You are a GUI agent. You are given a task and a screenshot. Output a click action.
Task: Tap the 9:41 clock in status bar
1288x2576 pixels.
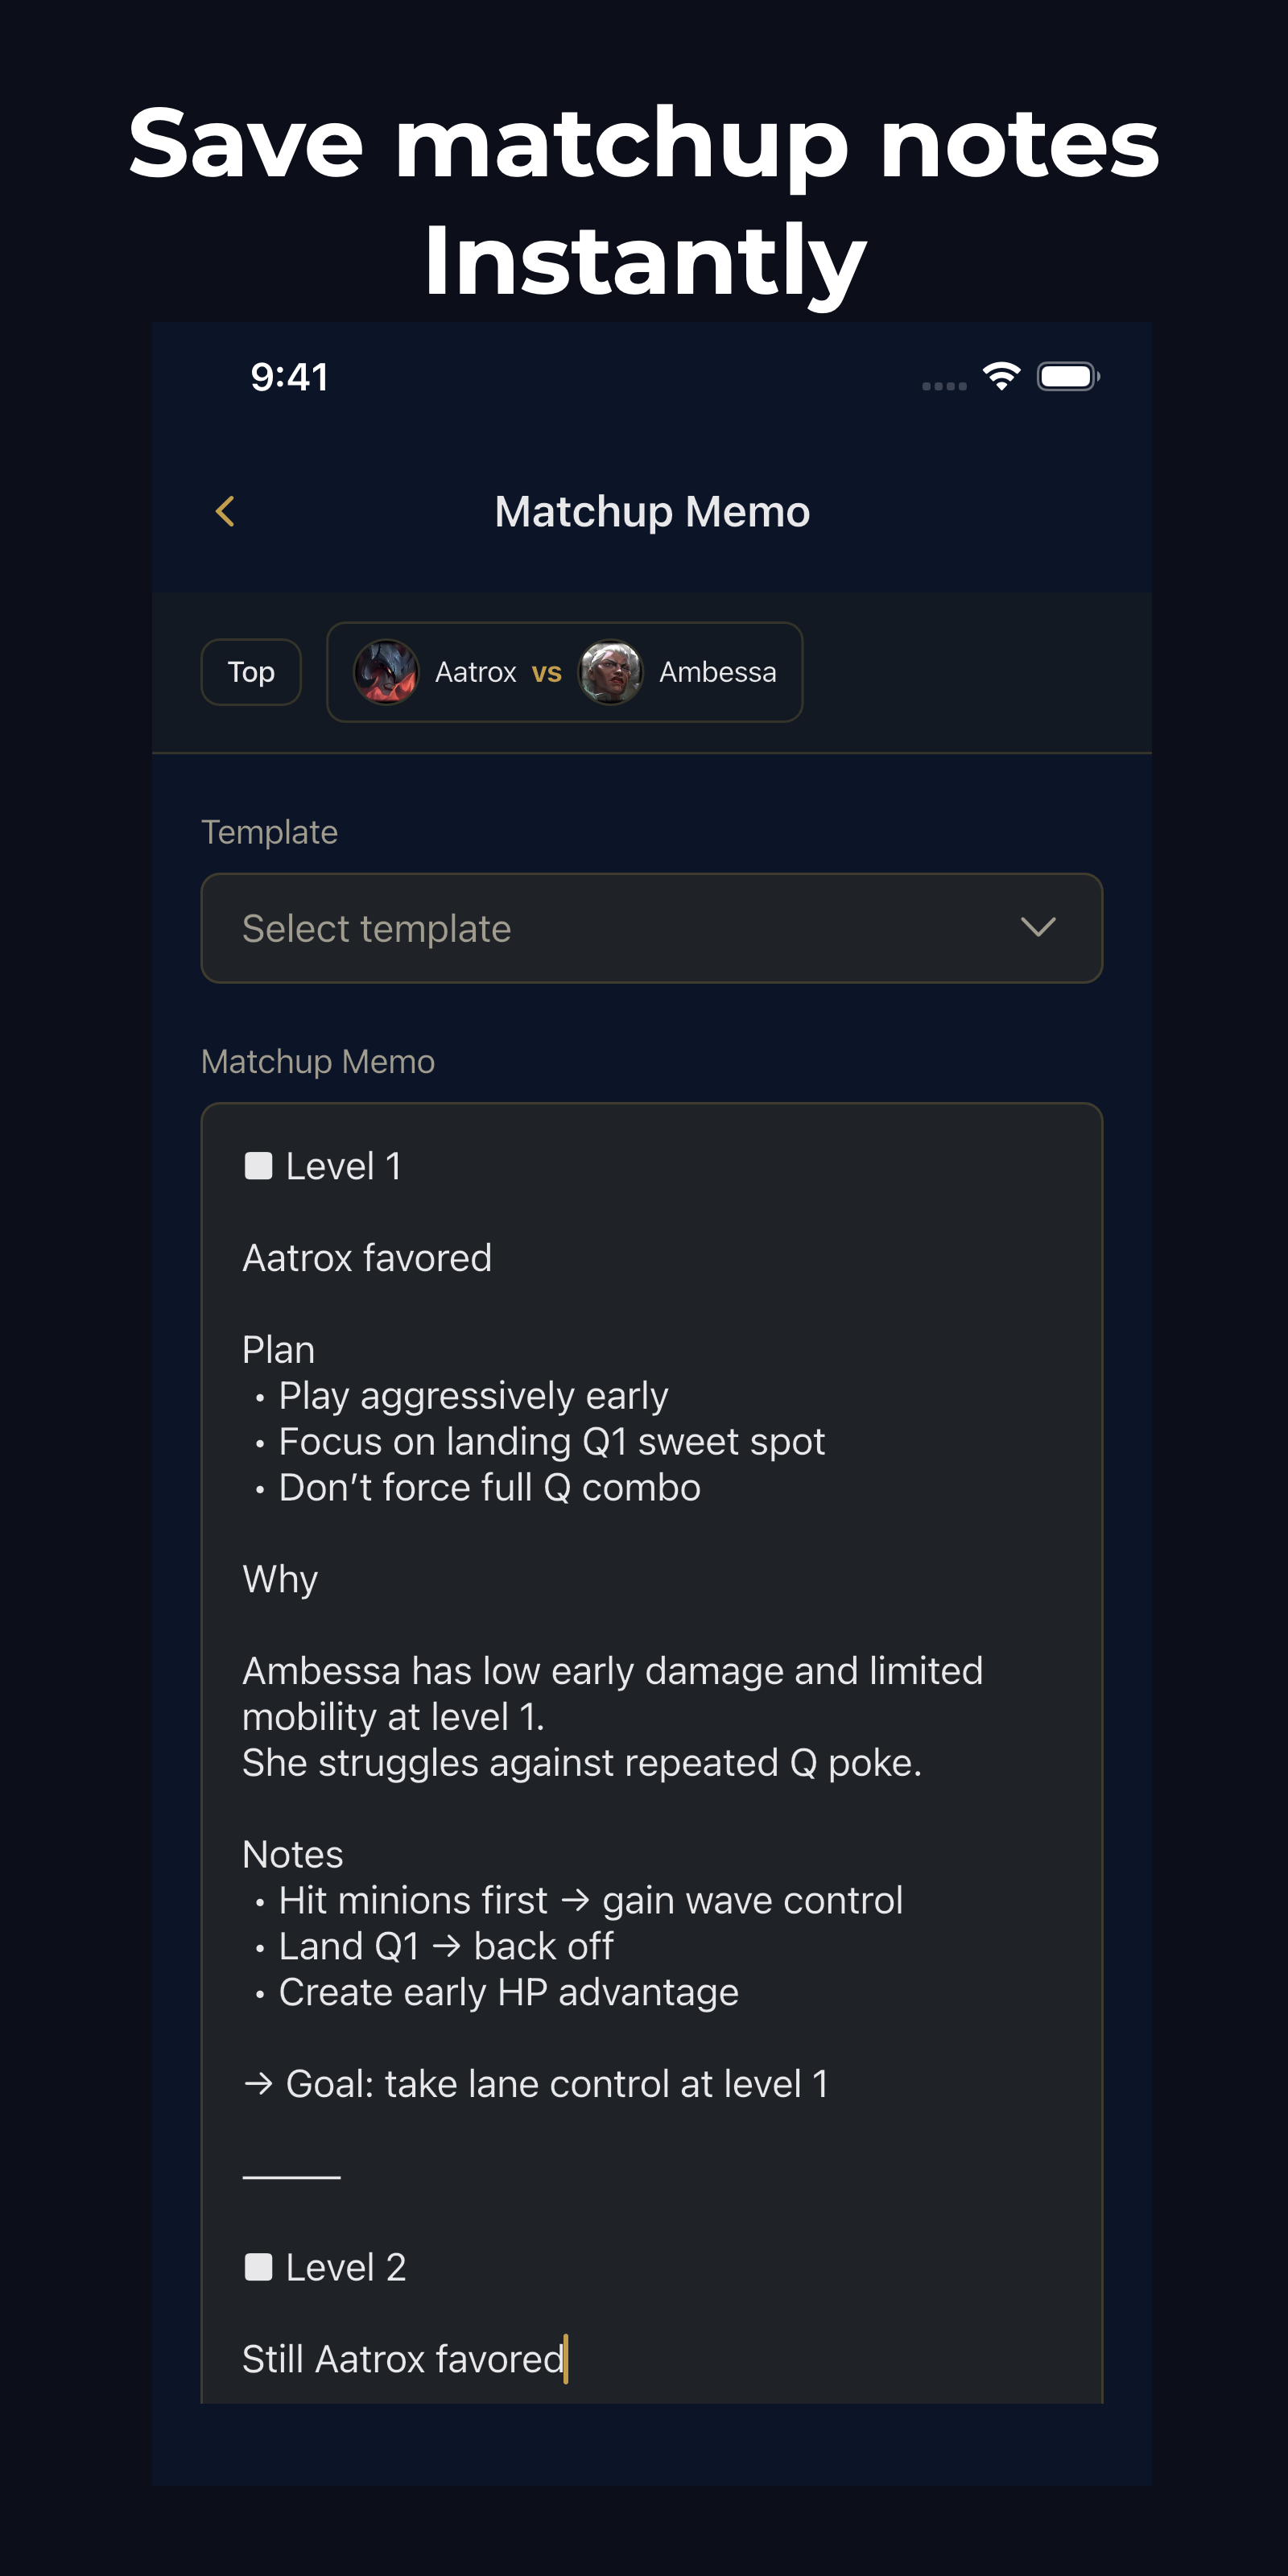pos(289,377)
